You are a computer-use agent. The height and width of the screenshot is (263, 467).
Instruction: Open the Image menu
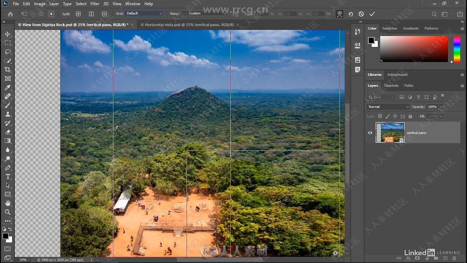pos(39,4)
